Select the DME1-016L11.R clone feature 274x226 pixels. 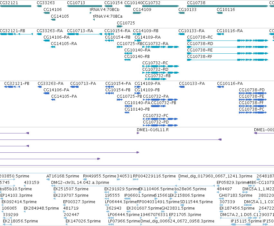(138, 133)
